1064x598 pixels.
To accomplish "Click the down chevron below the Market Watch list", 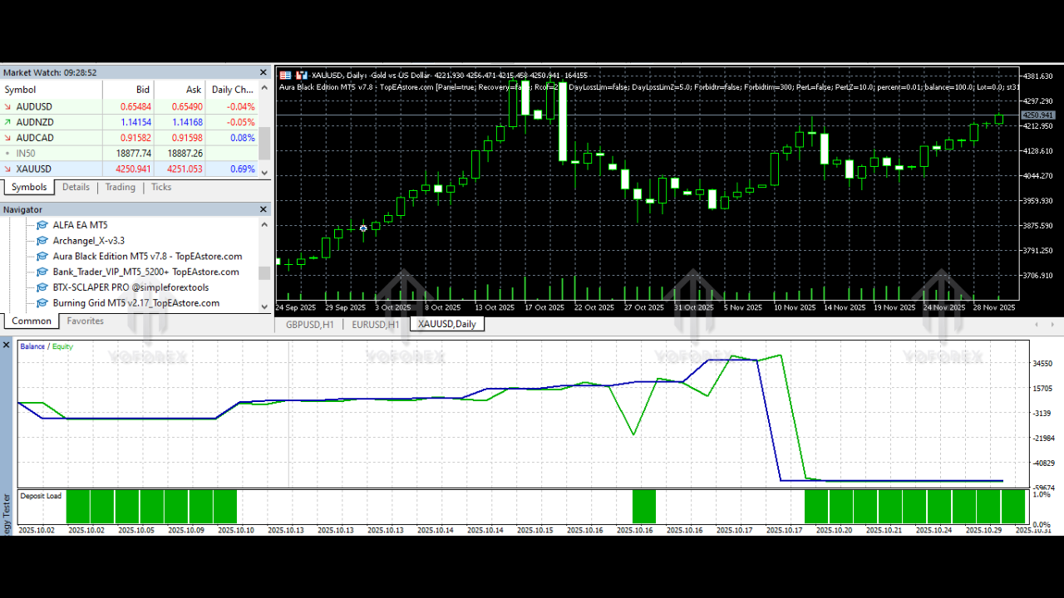I will click(264, 169).
